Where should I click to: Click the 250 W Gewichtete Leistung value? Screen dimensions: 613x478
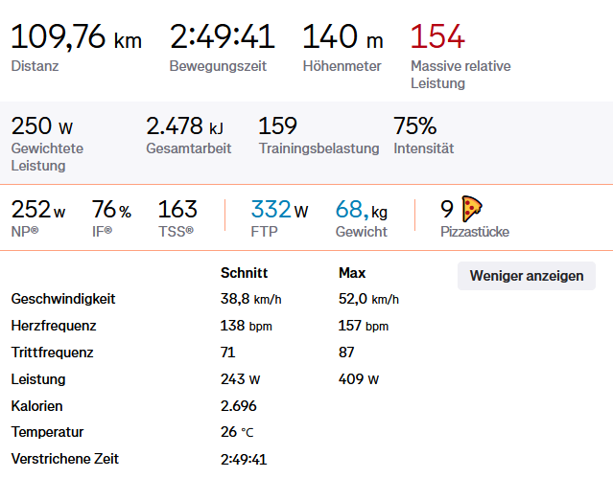pyautogui.click(x=42, y=126)
